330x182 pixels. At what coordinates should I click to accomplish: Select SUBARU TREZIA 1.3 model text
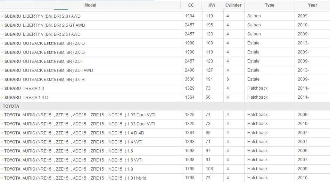pyautogui.click(x=24, y=89)
